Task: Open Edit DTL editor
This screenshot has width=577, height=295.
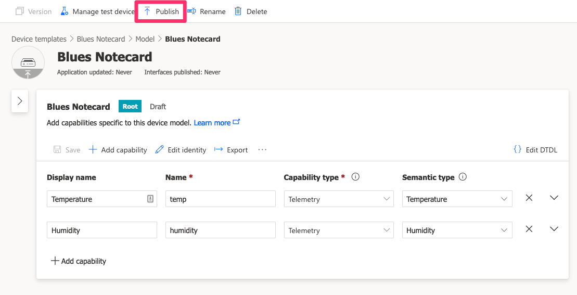Action: tap(535, 150)
